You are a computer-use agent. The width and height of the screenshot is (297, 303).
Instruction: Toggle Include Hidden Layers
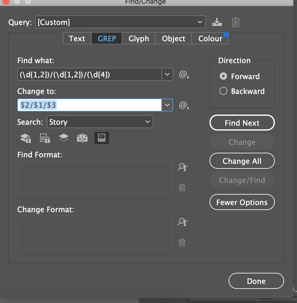pyautogui.click(x=63, y=138)
